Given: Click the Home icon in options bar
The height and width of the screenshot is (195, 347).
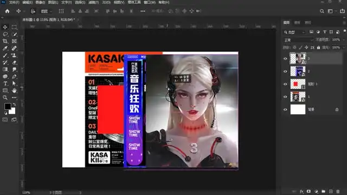Looking at the screenshot, I should coord(7,11).
